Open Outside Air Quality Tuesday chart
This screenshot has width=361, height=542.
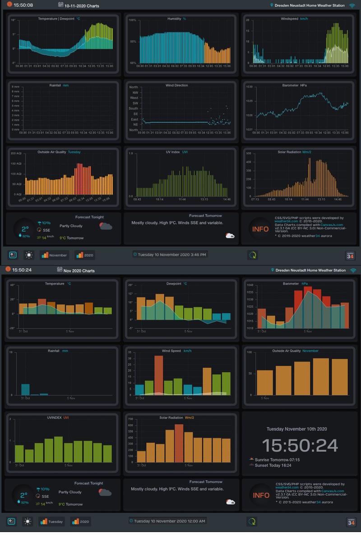click(x=63, y=177)
